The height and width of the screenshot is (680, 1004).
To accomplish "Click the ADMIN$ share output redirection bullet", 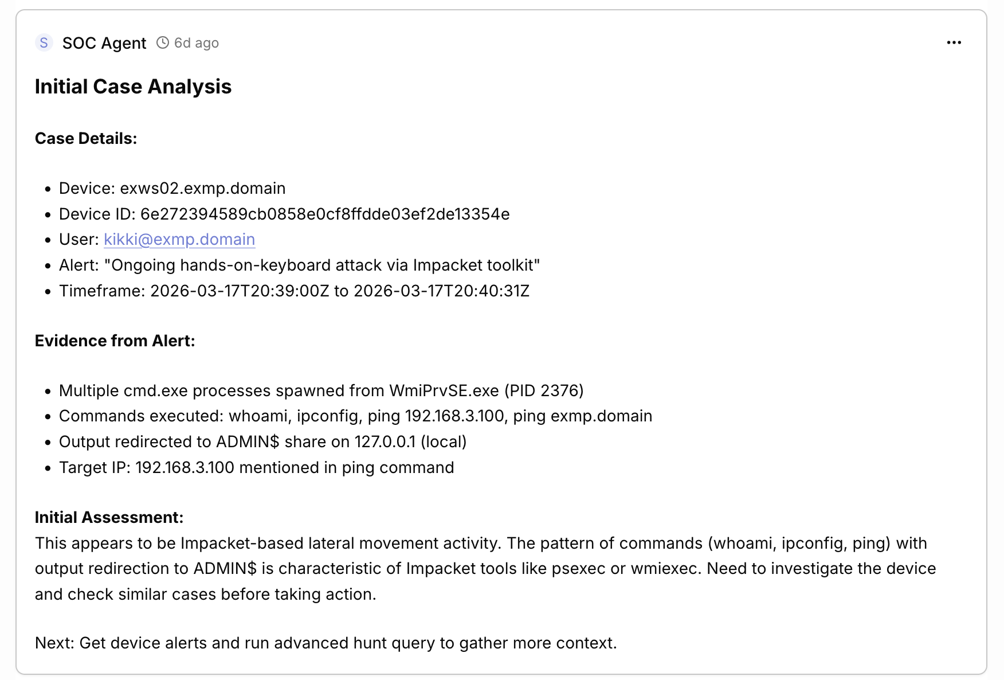I will [262, 442].
